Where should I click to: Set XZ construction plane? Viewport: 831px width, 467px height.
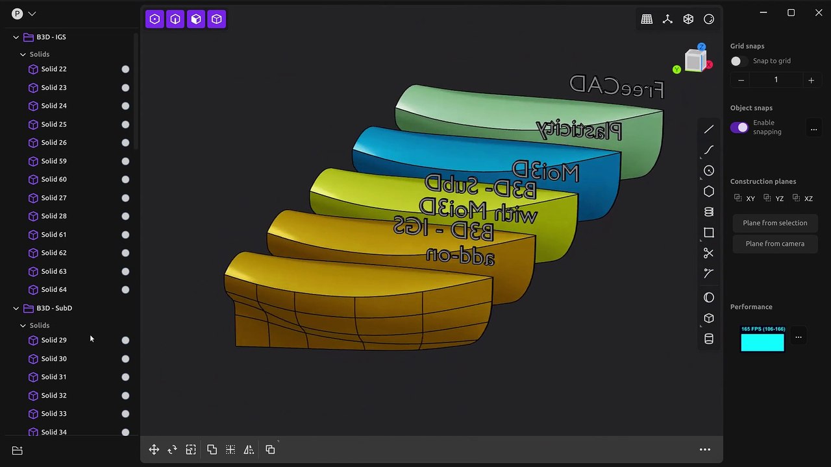click(802, 198)
